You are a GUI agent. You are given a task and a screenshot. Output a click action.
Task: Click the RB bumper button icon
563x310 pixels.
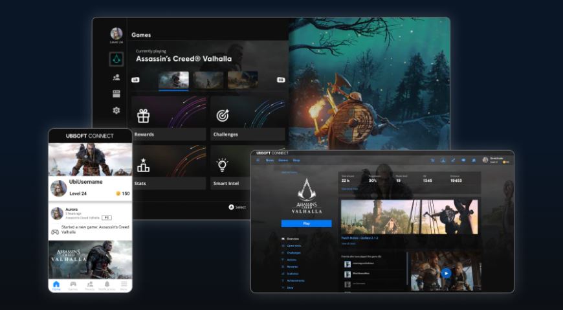point(281,80)
